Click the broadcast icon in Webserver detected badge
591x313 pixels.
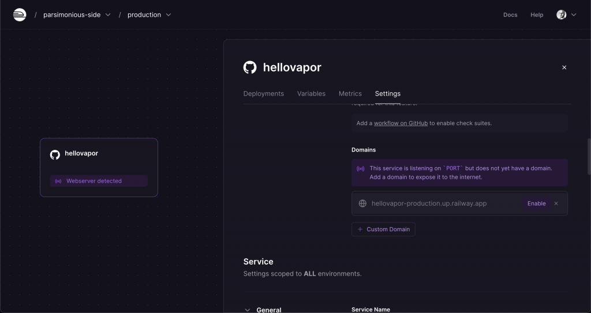(x=58, y=181)
